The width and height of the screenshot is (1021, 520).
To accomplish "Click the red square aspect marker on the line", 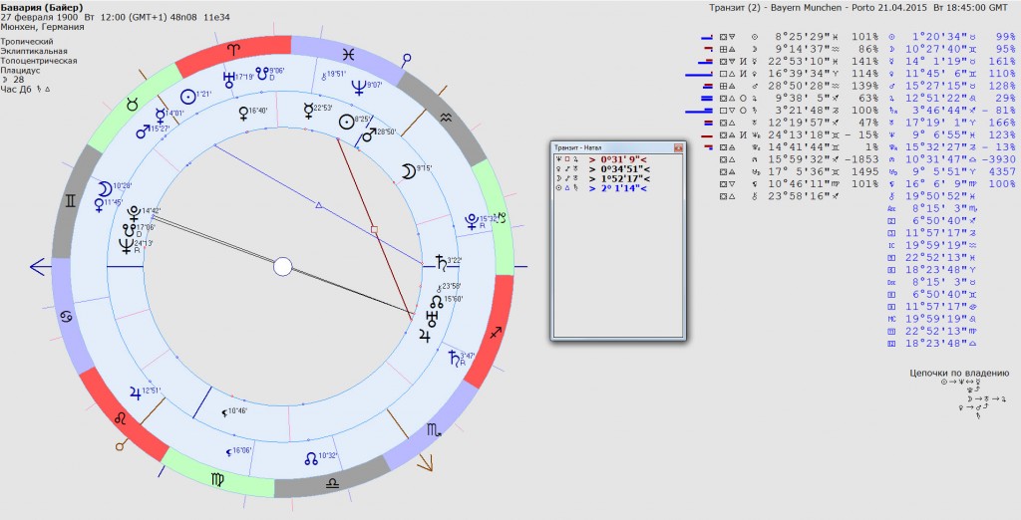I will point(374,230).
